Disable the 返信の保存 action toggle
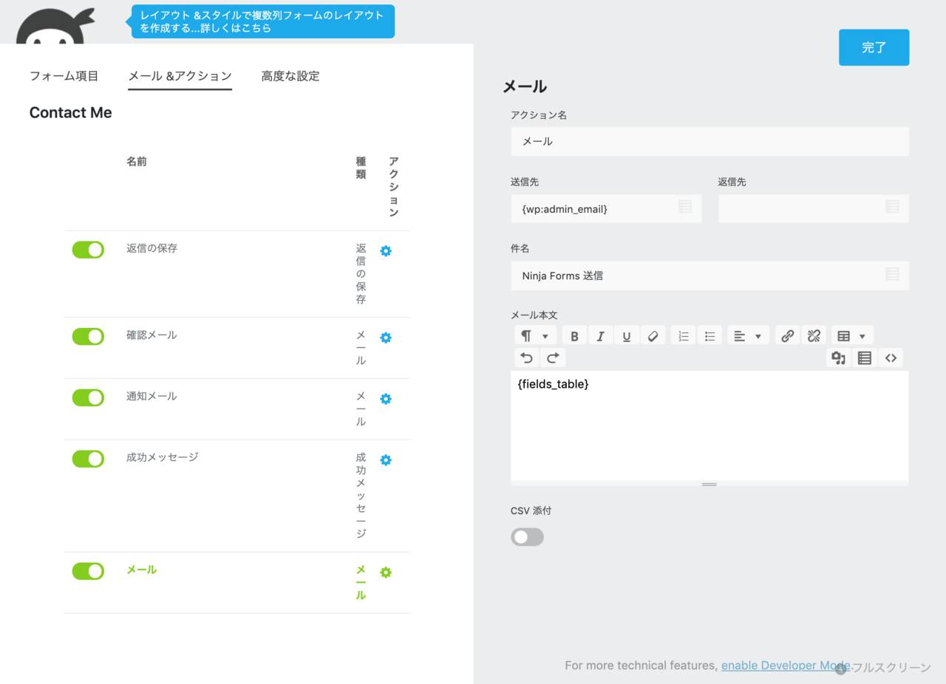Image resolution: width=946 pixels, height=684 pixels. click(x=88, y=250)
